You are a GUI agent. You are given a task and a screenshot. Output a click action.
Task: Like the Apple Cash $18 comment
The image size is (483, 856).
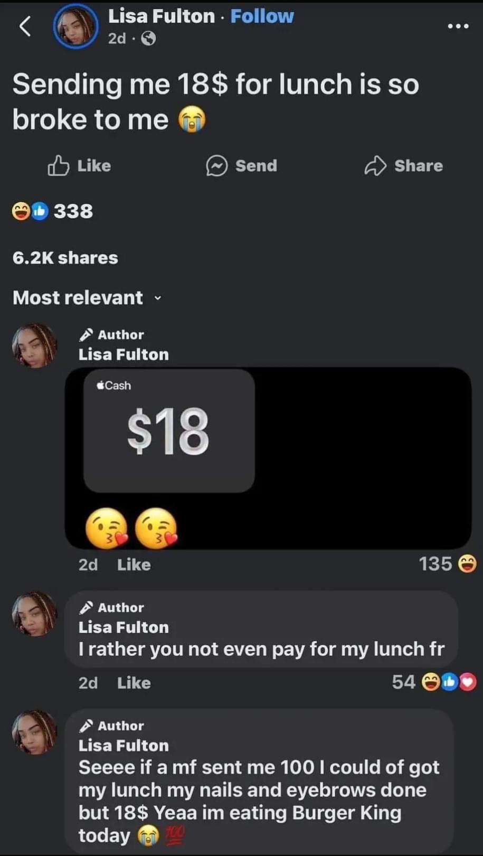pyautogui.click(x=134, y=565)
